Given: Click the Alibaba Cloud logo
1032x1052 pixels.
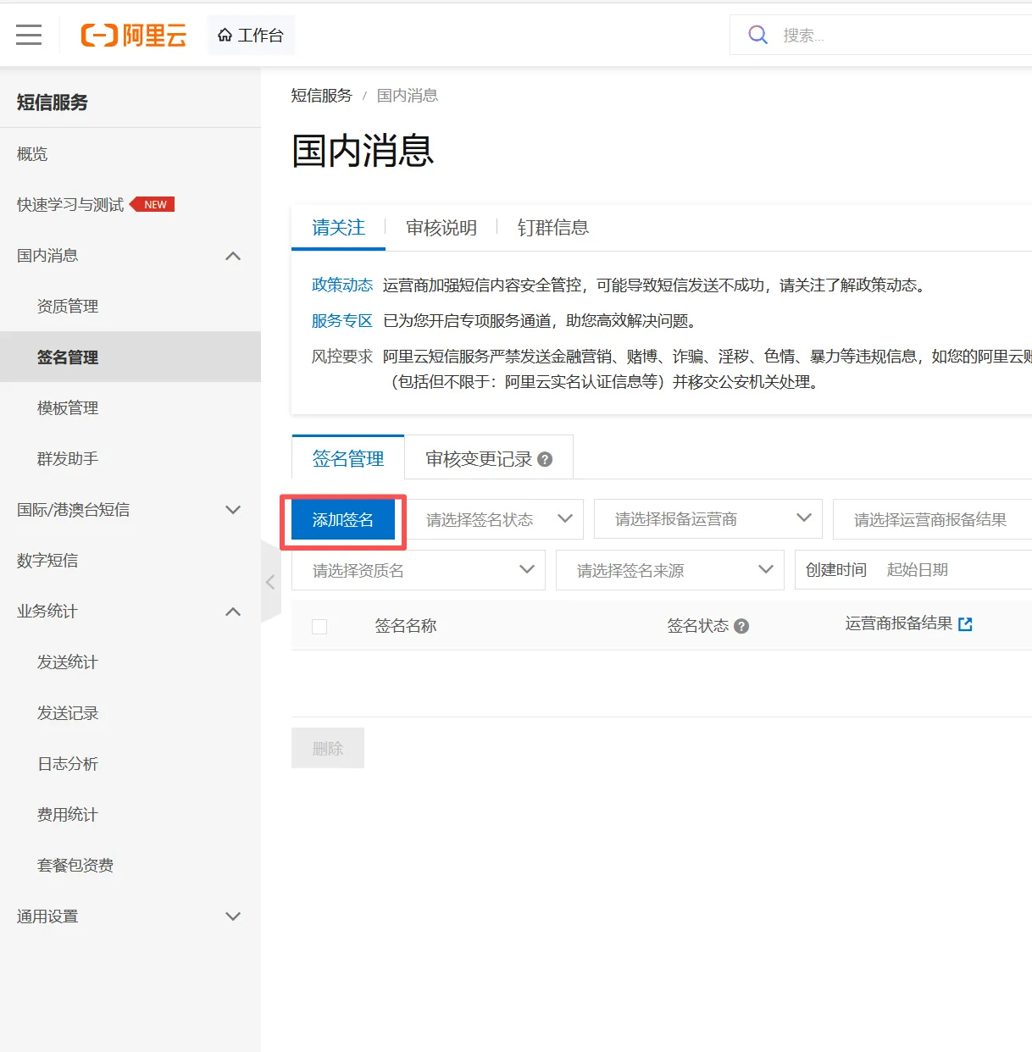Looking at the screenshot, I should pos(133,35).
